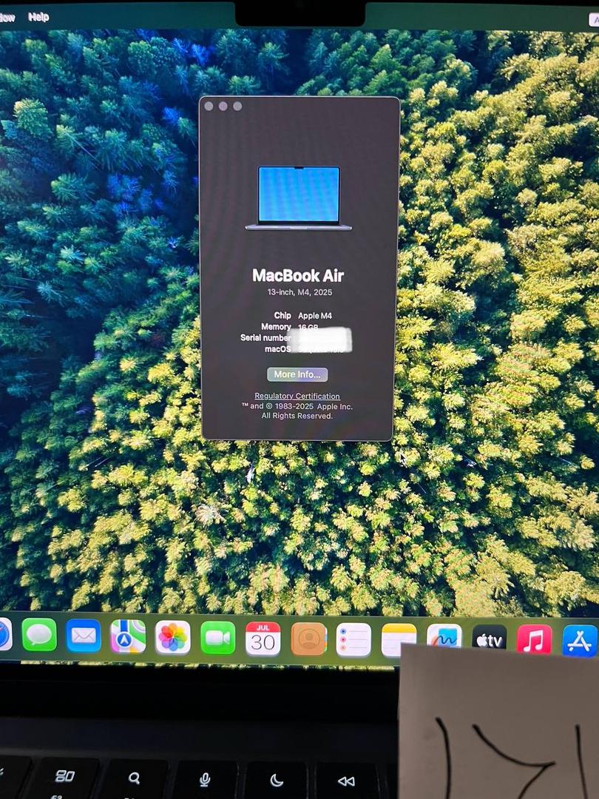This screenshot has height=799, width=599.
Task: Open the App Store from the Dock
Action: coord(580,641)
